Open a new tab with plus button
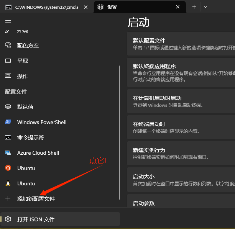Viewport: 235px width, 229px height. 194,7
